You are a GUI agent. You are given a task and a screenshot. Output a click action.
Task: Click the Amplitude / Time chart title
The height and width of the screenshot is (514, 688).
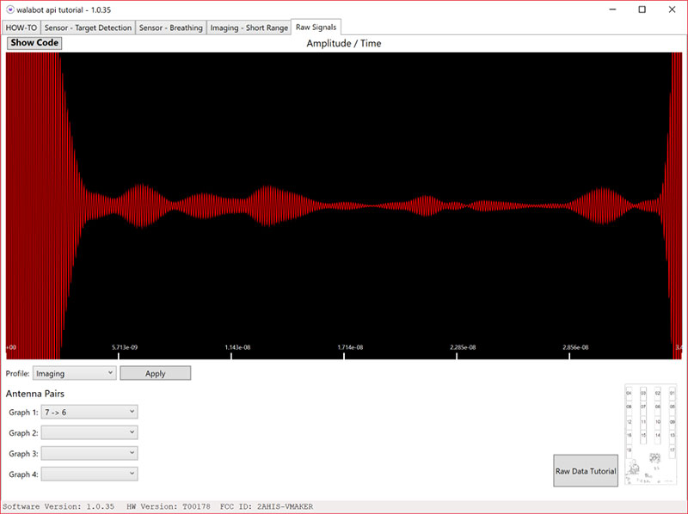coord(344,44)
